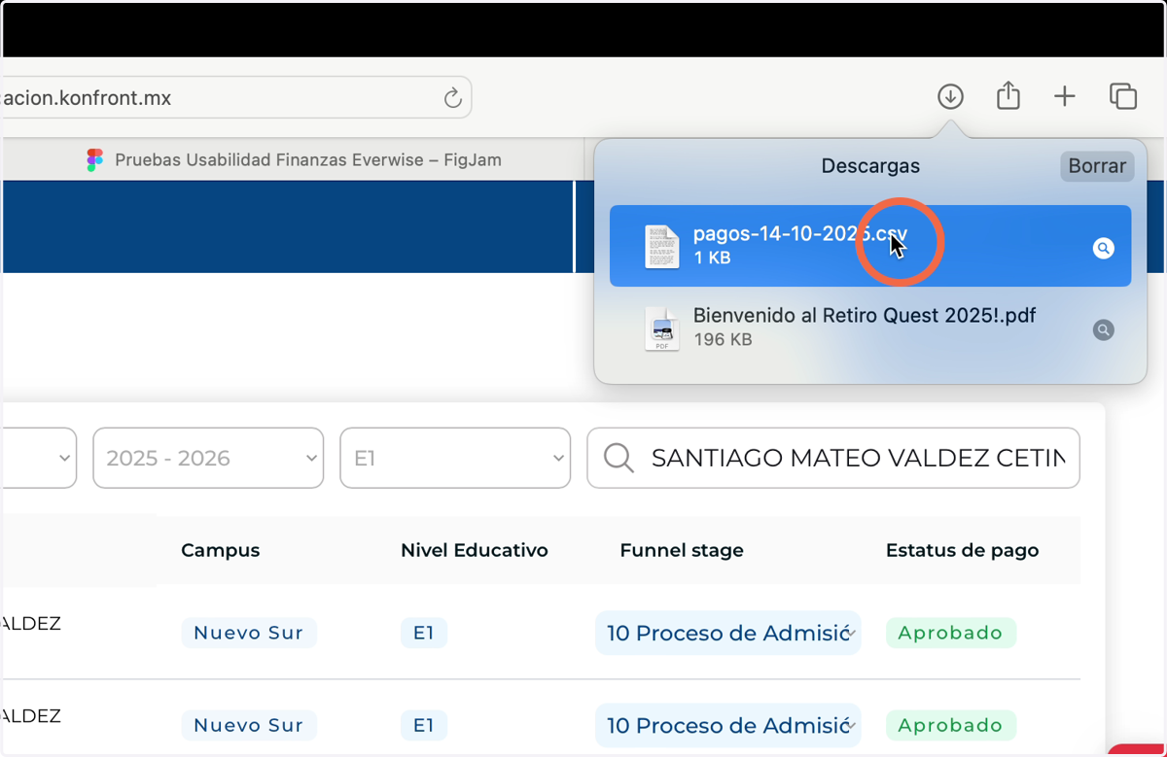Click second row E1 level tag
1167x757 pixels.
423,725
